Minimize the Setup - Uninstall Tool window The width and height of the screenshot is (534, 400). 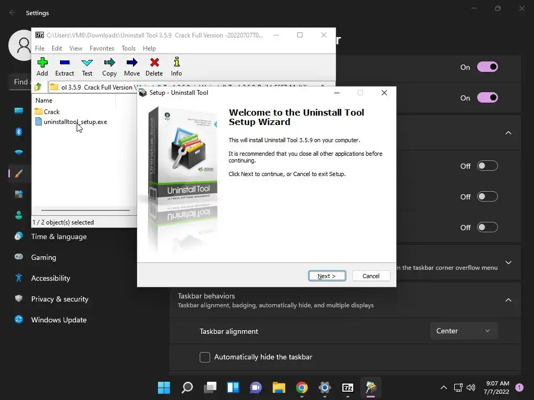point(337,93)
